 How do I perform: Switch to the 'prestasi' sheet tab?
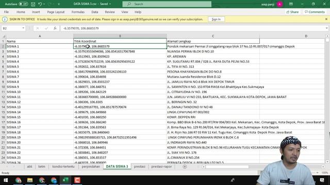pos(140,166)
